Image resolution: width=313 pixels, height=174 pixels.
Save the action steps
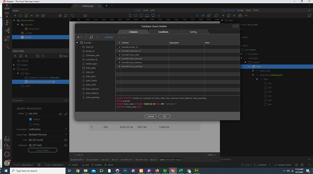click(x=64, y=56)
